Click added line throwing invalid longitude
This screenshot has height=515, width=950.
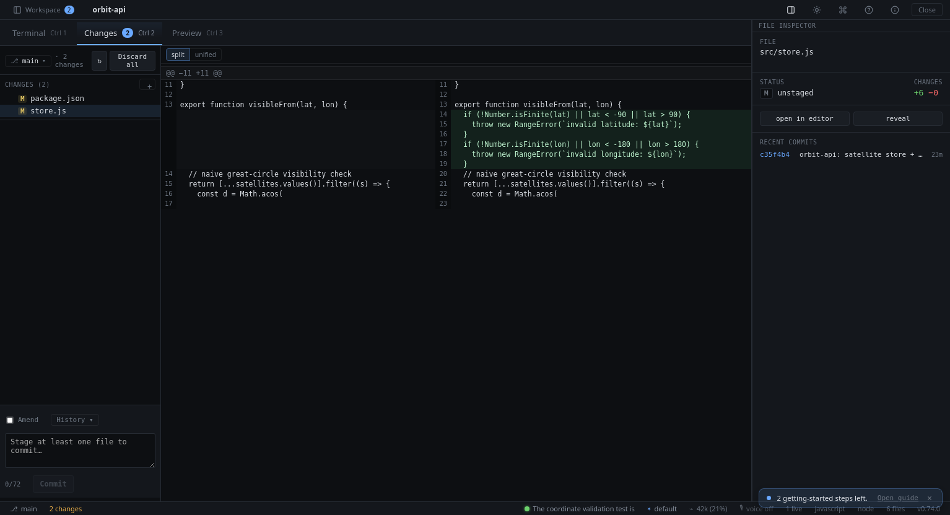[601, 154]
